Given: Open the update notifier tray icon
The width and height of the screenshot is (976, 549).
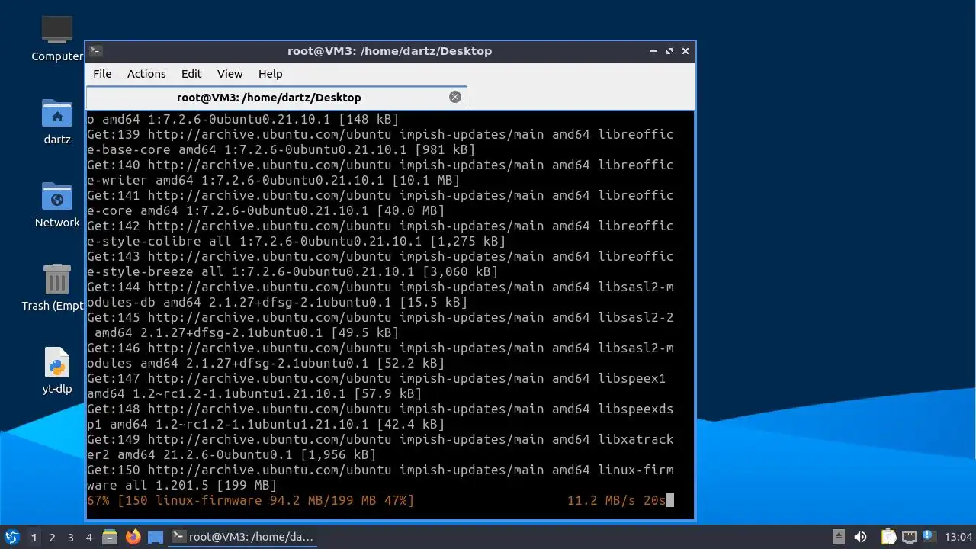Looking at the screenshot, I should click(x=929, y=537).
